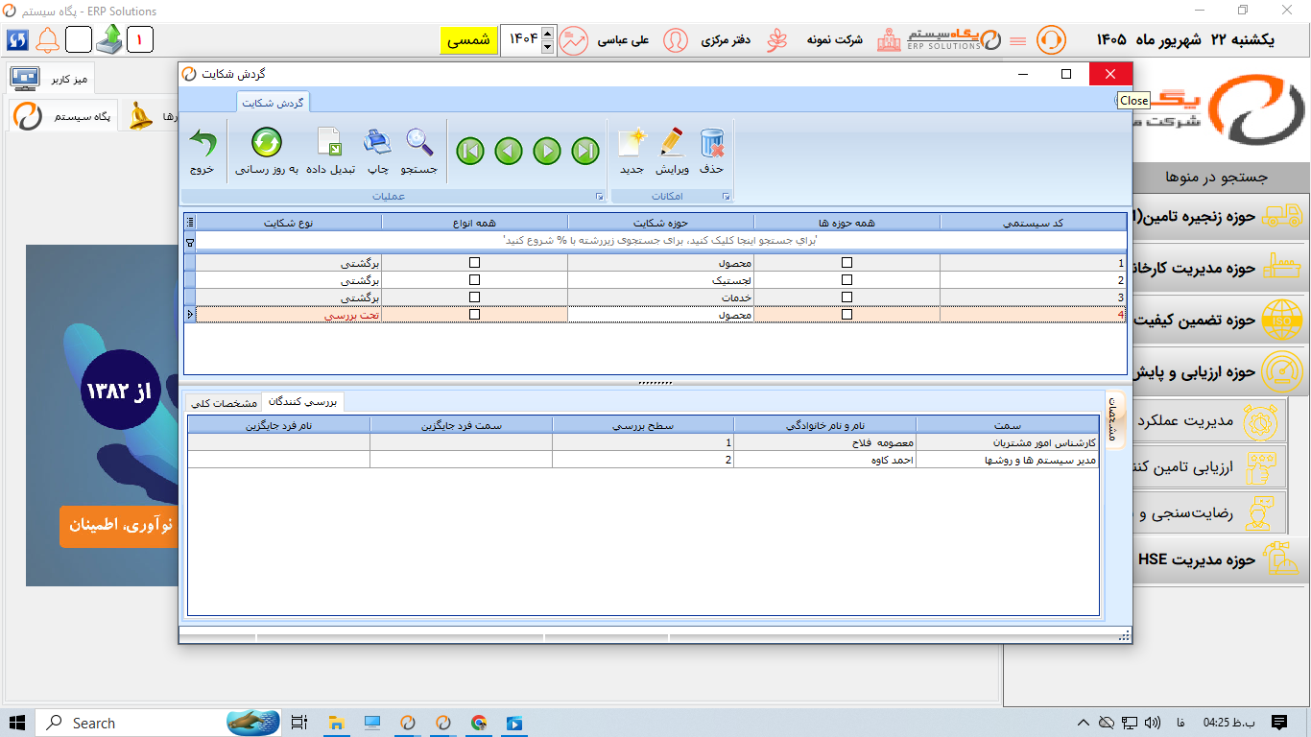Edit the record with the ویرایش pencil icon
This screenshot has height=737, width=1311.
point(672,142)
